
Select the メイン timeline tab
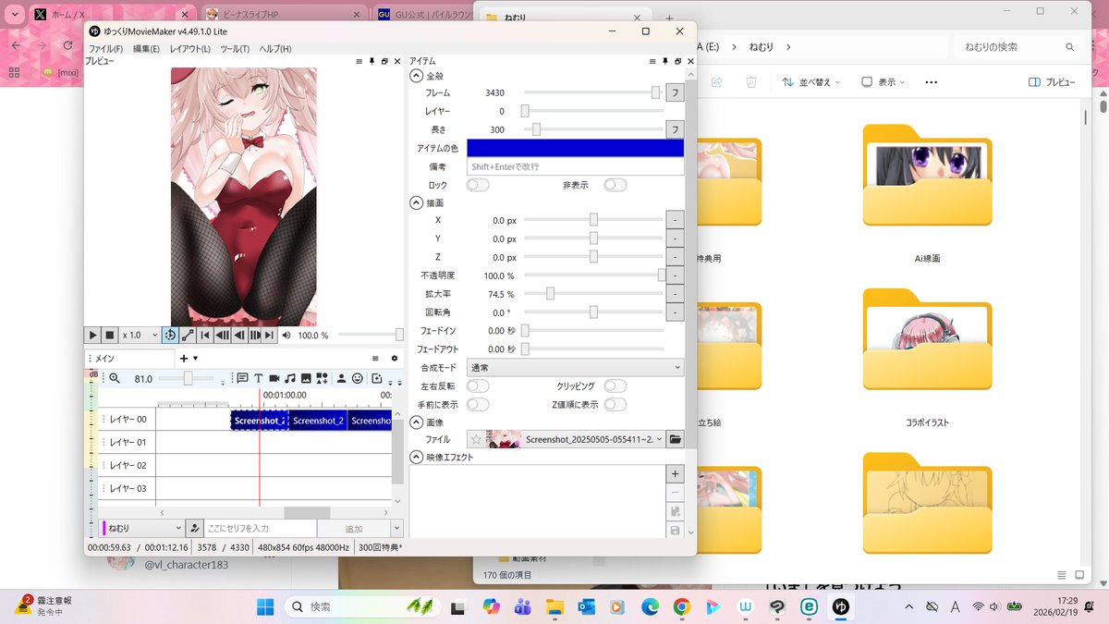point(129,358)
